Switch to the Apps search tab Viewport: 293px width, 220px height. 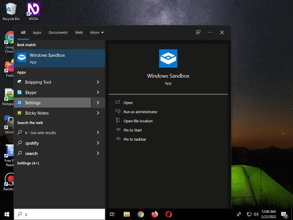tap(37, 32)
